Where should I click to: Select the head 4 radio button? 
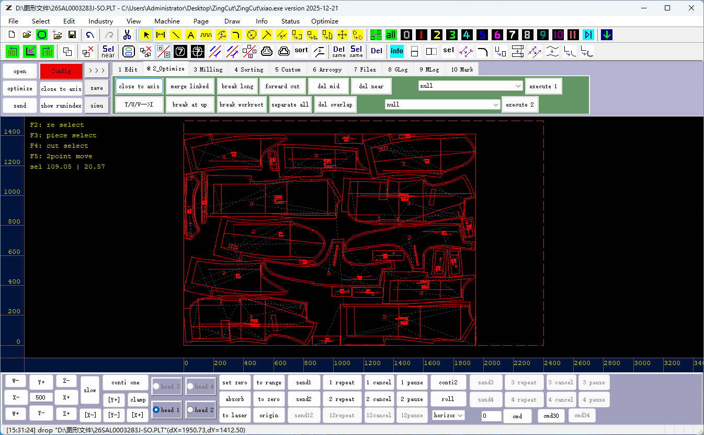click(201, 386)
